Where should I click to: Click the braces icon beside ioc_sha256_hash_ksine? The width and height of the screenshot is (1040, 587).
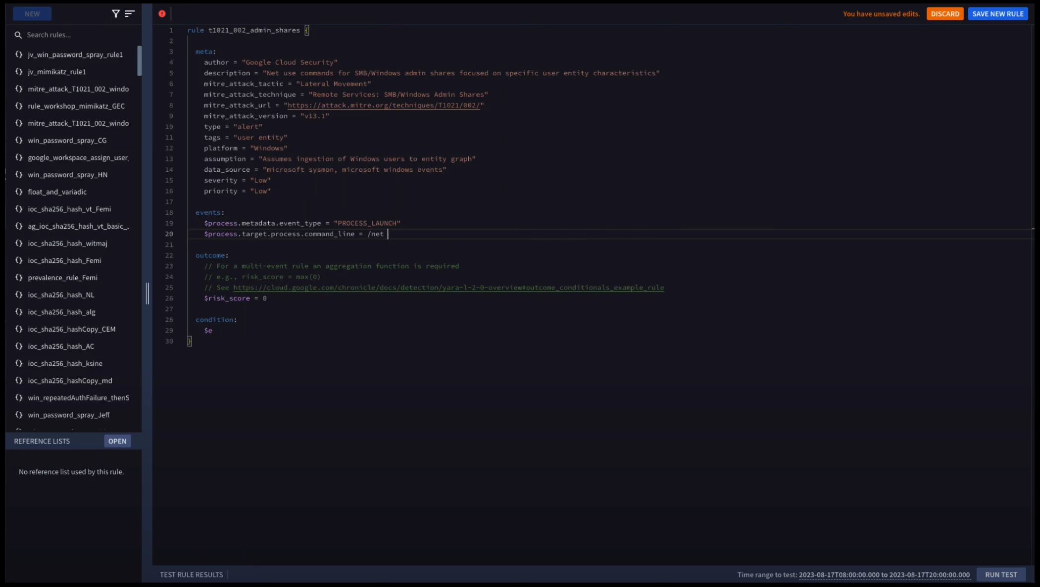(x=19, y=363)
